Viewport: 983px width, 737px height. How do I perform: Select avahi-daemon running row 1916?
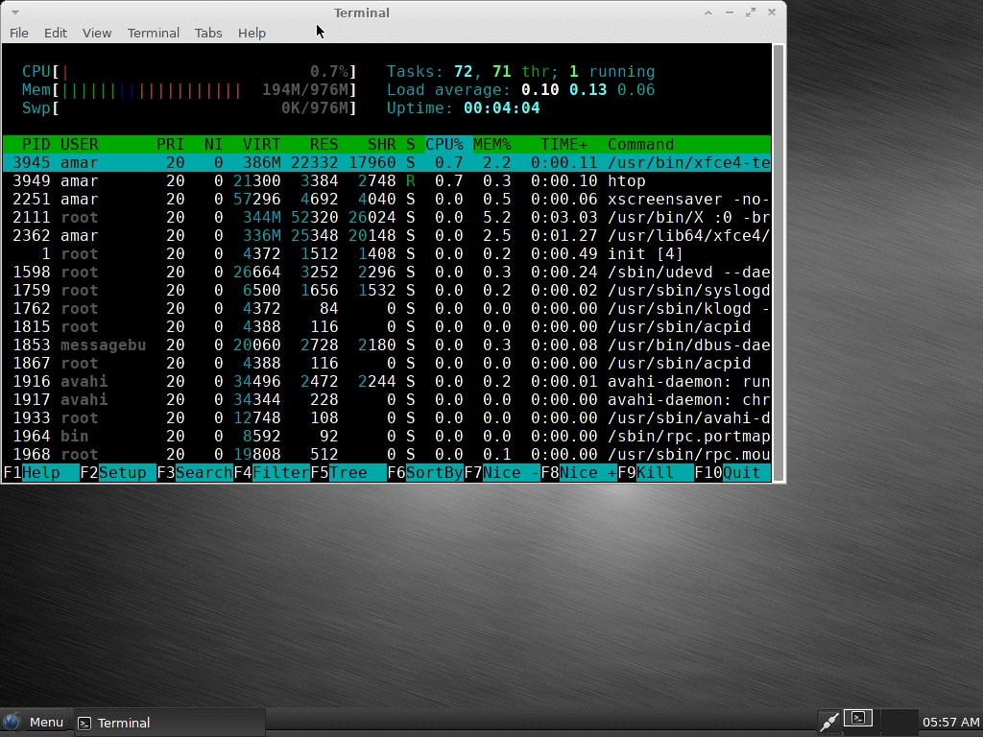387,381
